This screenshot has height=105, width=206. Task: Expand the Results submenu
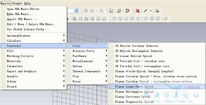coord(34,76)
